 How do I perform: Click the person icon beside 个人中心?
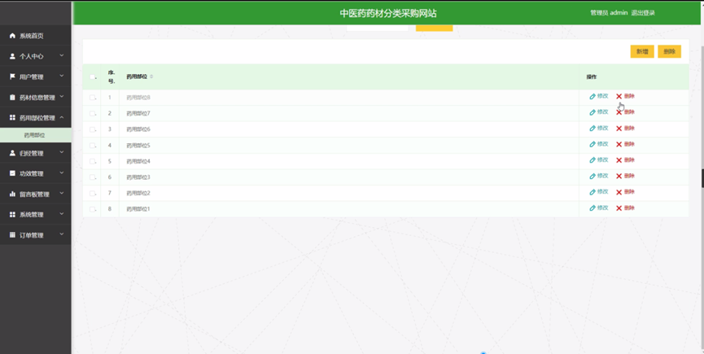click(x=12, y=56)
